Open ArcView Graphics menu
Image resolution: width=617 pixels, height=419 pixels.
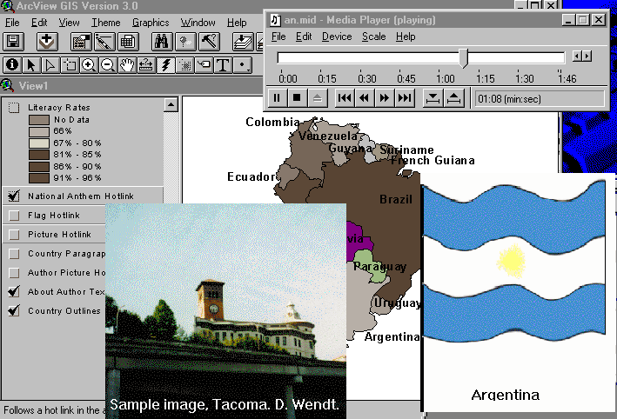(151, 23)
